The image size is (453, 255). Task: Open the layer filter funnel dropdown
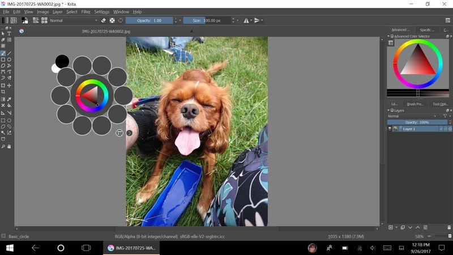tap(446, 116)
